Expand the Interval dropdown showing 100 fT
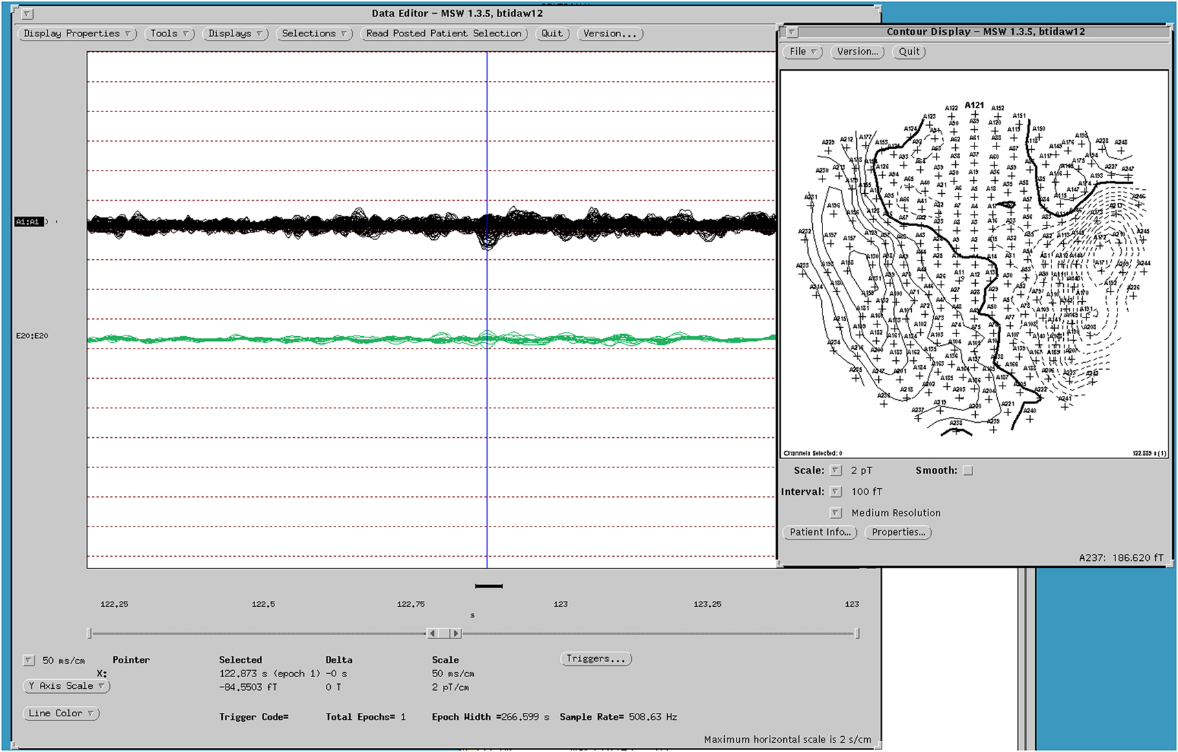Viewport: 1178px width, 752px height. click(x=836, y=492)
